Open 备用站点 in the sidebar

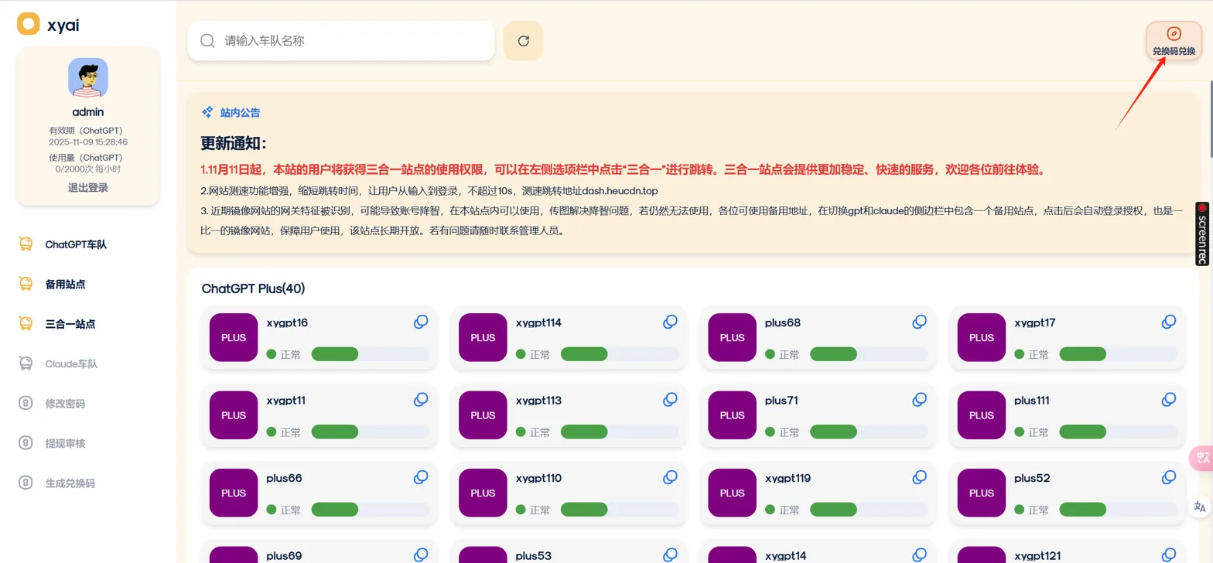(x=65, y=284)
